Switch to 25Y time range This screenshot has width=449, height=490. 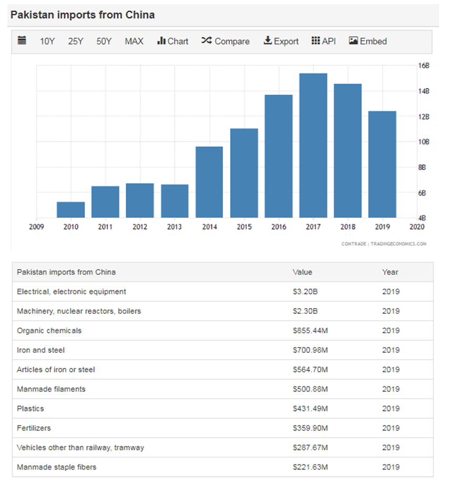(x=76, y=42)
